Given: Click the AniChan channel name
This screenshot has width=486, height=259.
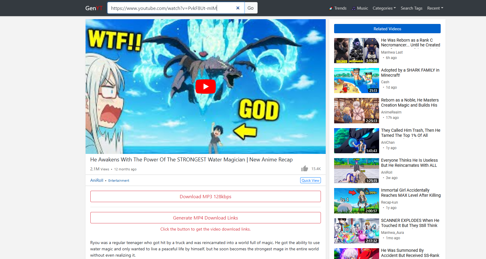Looking at the screenshot, I should pos(388,143).
